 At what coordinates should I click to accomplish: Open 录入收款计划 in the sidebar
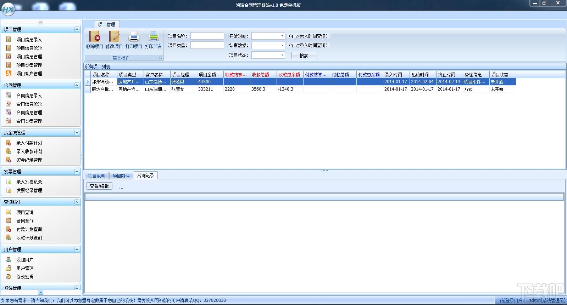(x=29, y=151)
